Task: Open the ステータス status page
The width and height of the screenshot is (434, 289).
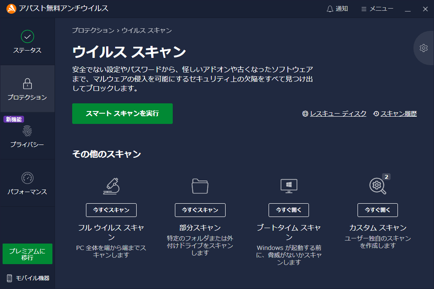Action: (x=28, y=42)
